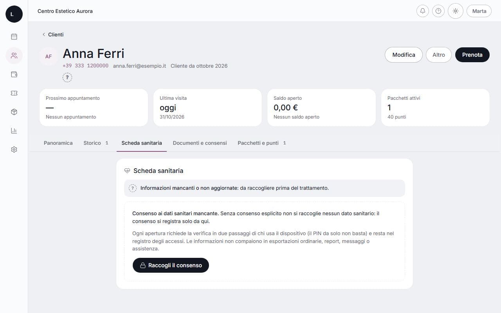Switch to the Panoramica tab

58,143
